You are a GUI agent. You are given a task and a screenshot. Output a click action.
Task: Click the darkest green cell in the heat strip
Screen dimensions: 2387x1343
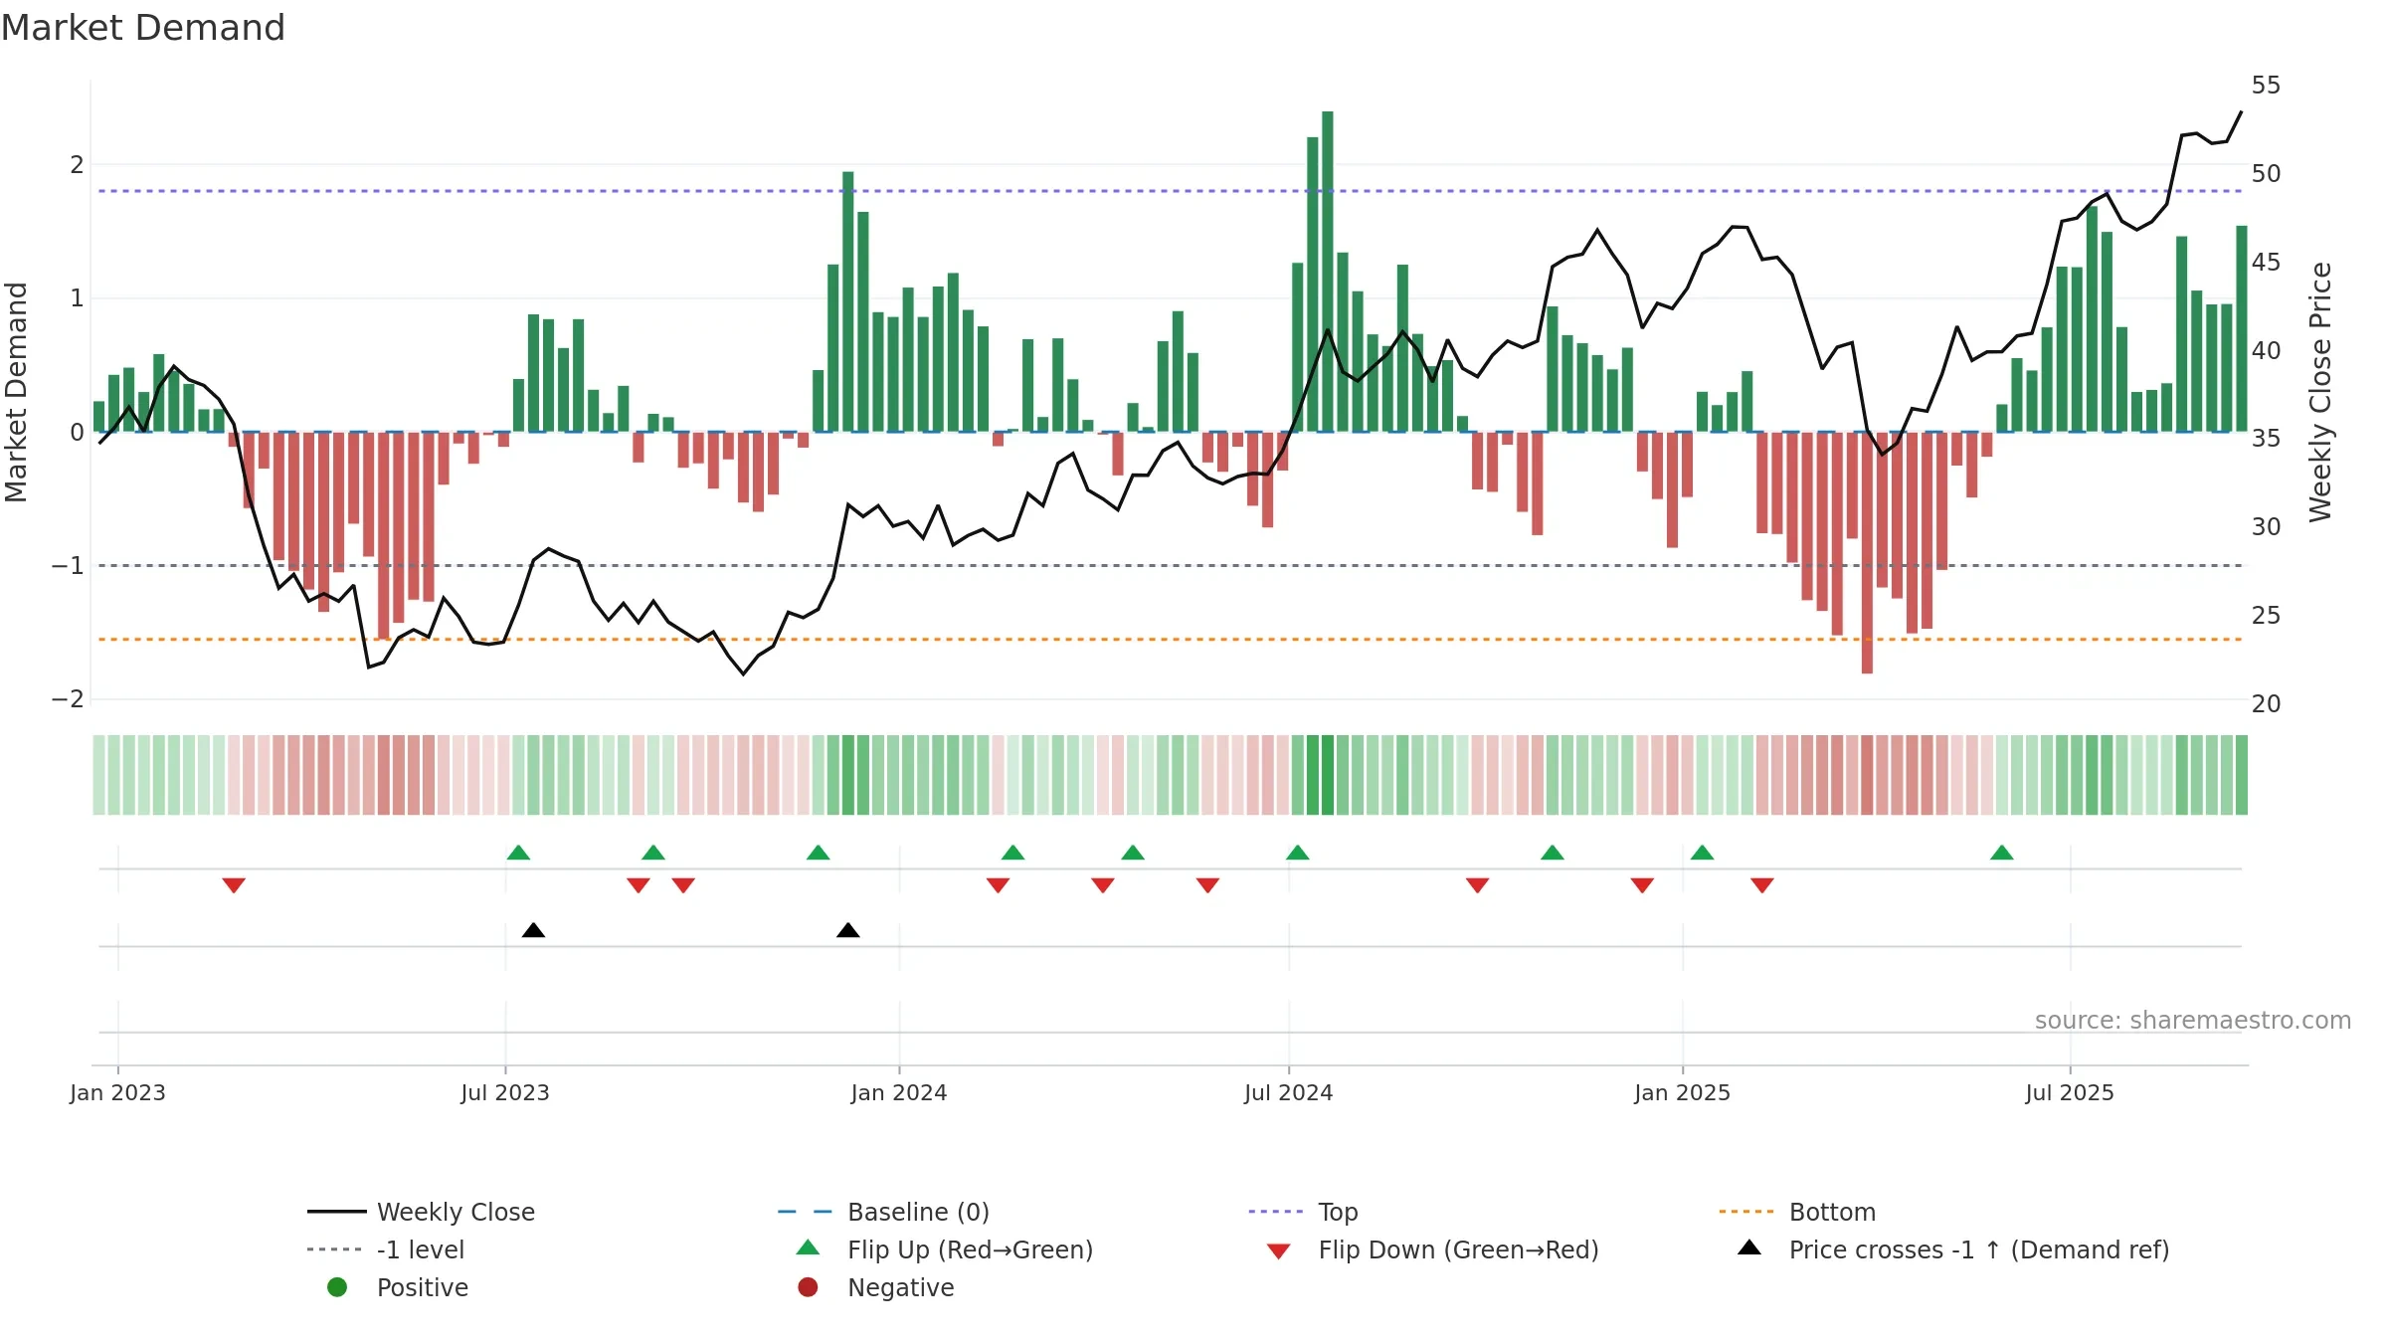pos(1328,775)
